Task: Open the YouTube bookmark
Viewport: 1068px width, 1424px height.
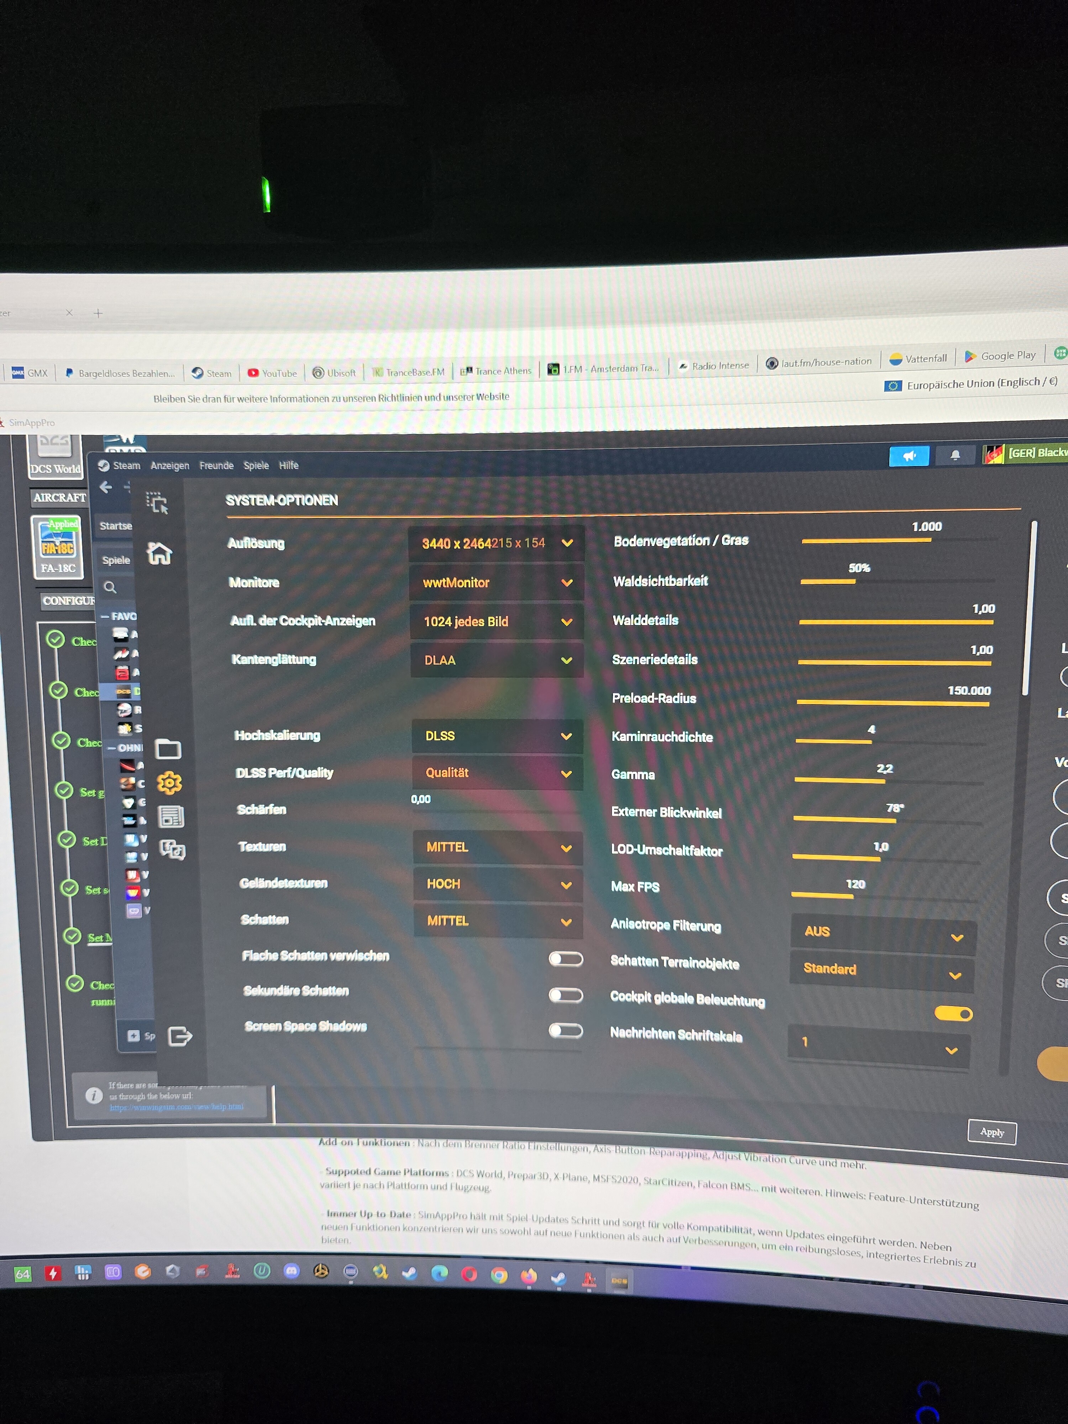Action: (x=272, y=373)
